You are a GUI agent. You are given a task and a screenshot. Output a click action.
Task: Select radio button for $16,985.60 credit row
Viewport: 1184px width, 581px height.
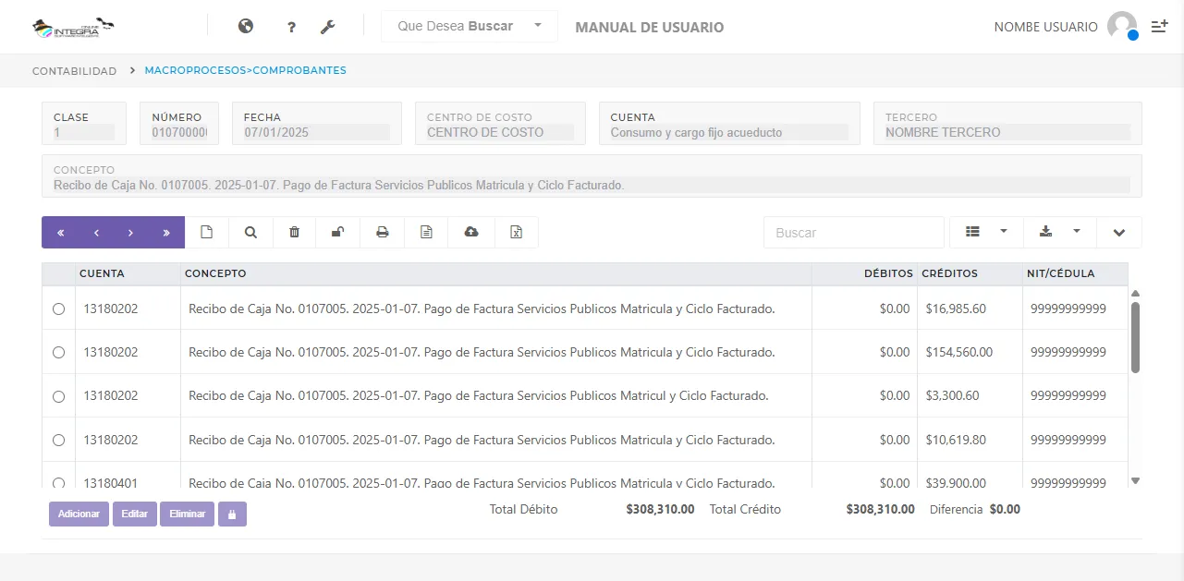click(59, 309)
